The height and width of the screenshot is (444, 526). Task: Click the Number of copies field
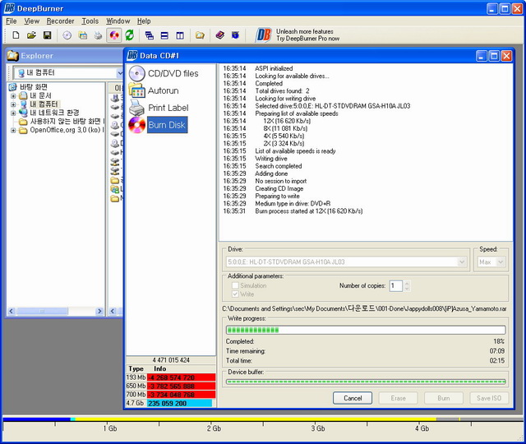(x=395, y=286)
